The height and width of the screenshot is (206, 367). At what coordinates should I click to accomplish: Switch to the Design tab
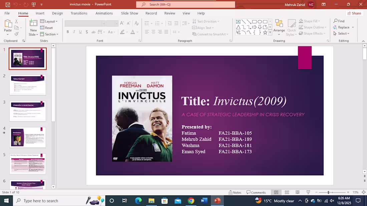point(57,13)
